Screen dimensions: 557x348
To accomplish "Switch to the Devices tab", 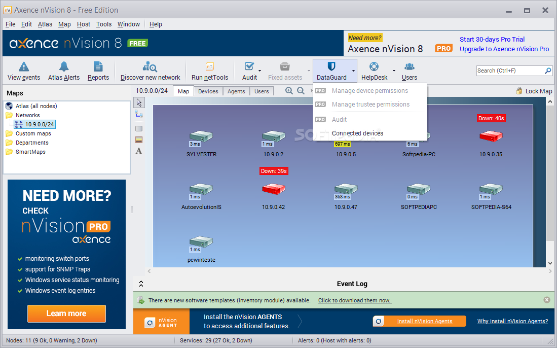I will (208, 91).
